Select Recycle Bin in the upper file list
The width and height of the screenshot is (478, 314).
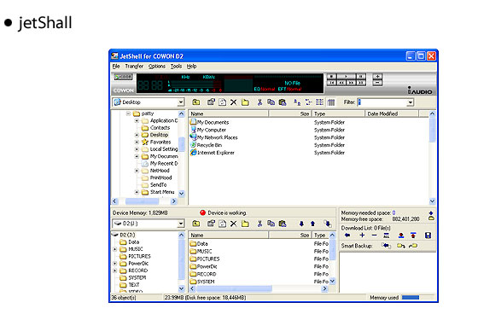[x=206, y=145]
